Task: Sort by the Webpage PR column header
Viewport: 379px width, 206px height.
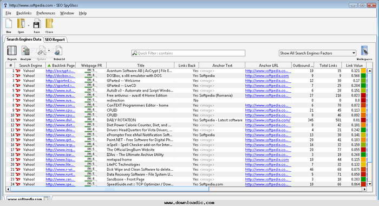Action: [91, 66]
